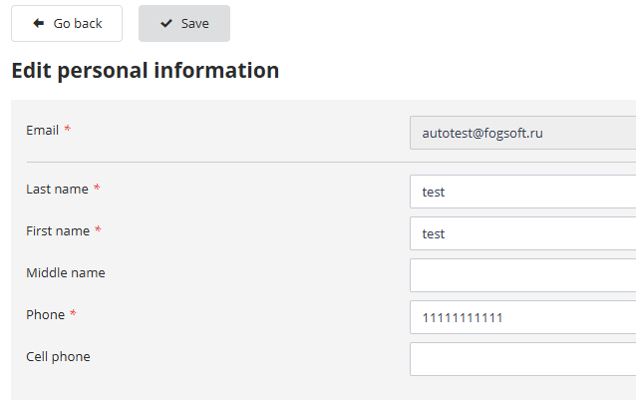Select the empty Cell phone field
636x403 pixels.
tap(522, 359)
